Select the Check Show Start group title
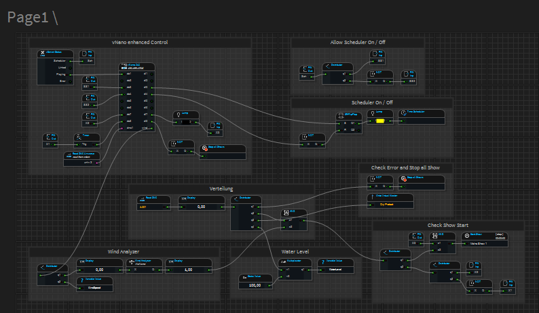 pos(447,225)
